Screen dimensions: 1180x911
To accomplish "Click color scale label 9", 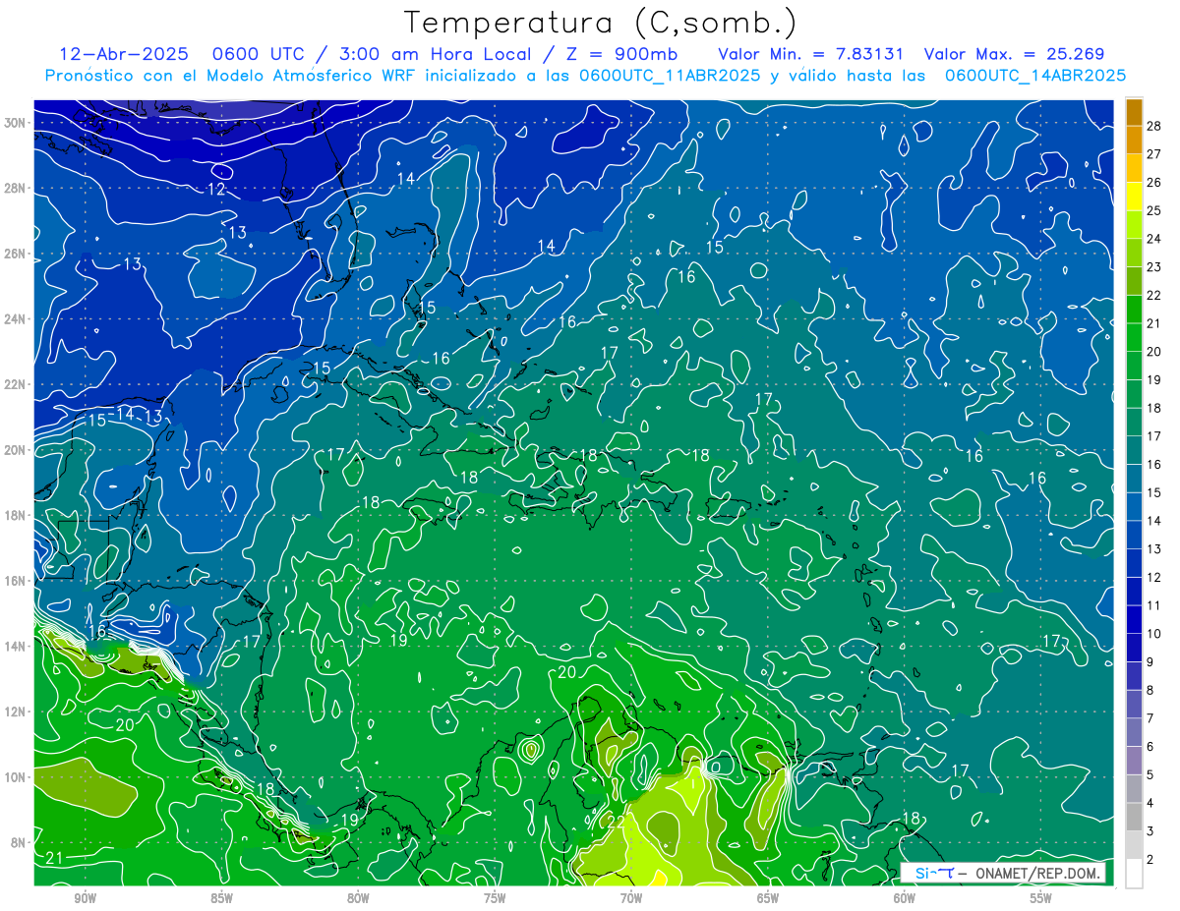I will coord(1150,662).
